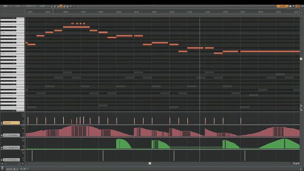Select the long orange note at far right
304x171 pixels.
270,51
